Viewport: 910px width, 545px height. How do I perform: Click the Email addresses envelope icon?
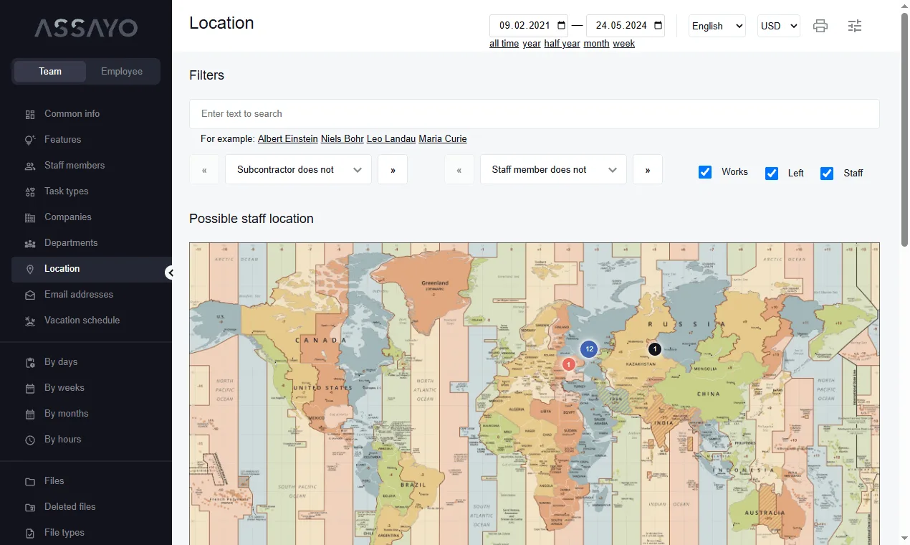[30, 295]
